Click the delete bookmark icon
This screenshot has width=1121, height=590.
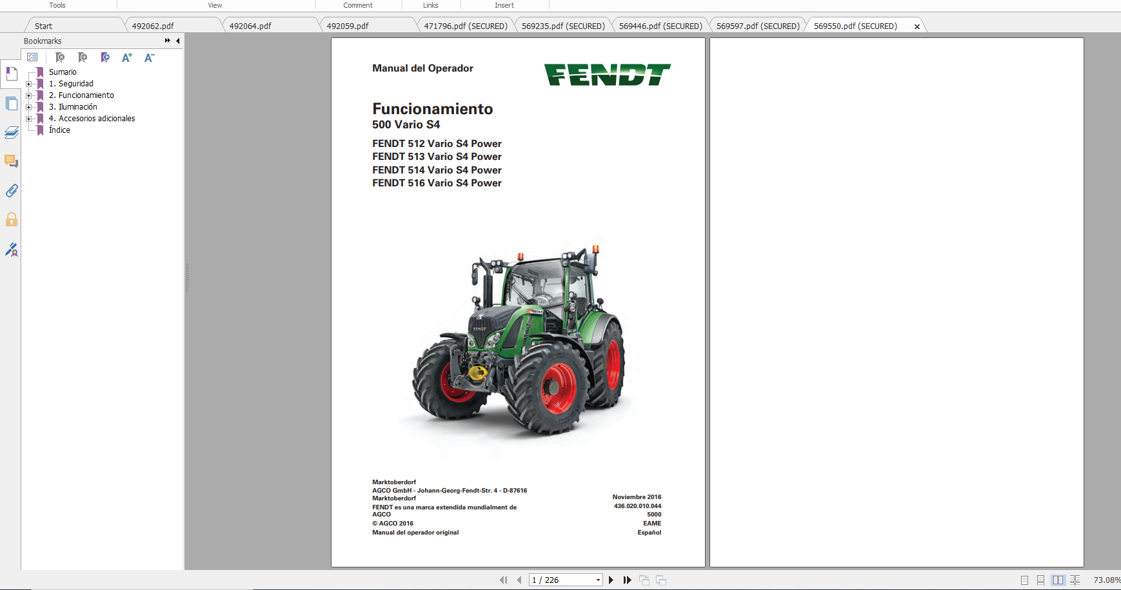coord(60,57)
